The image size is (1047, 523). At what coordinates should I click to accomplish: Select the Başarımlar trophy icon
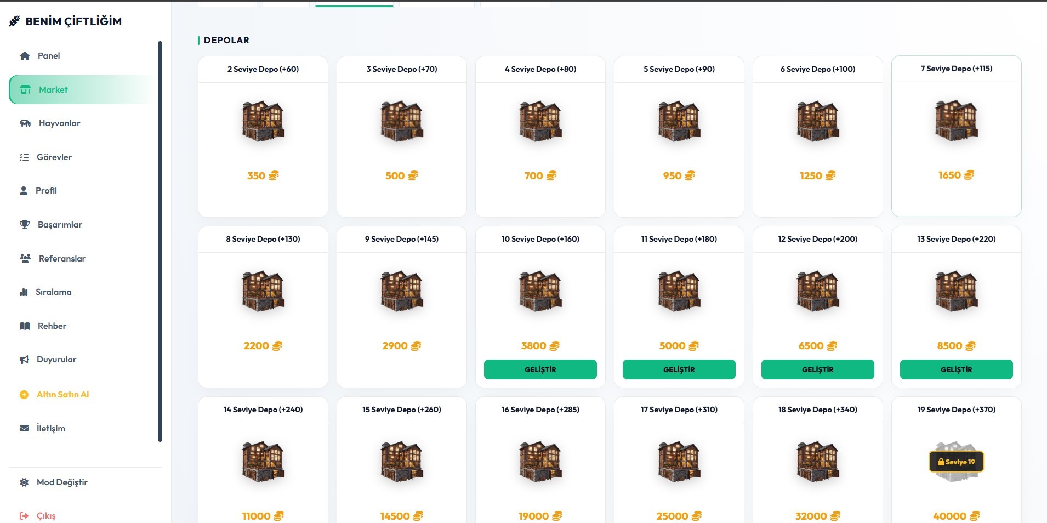25,225
